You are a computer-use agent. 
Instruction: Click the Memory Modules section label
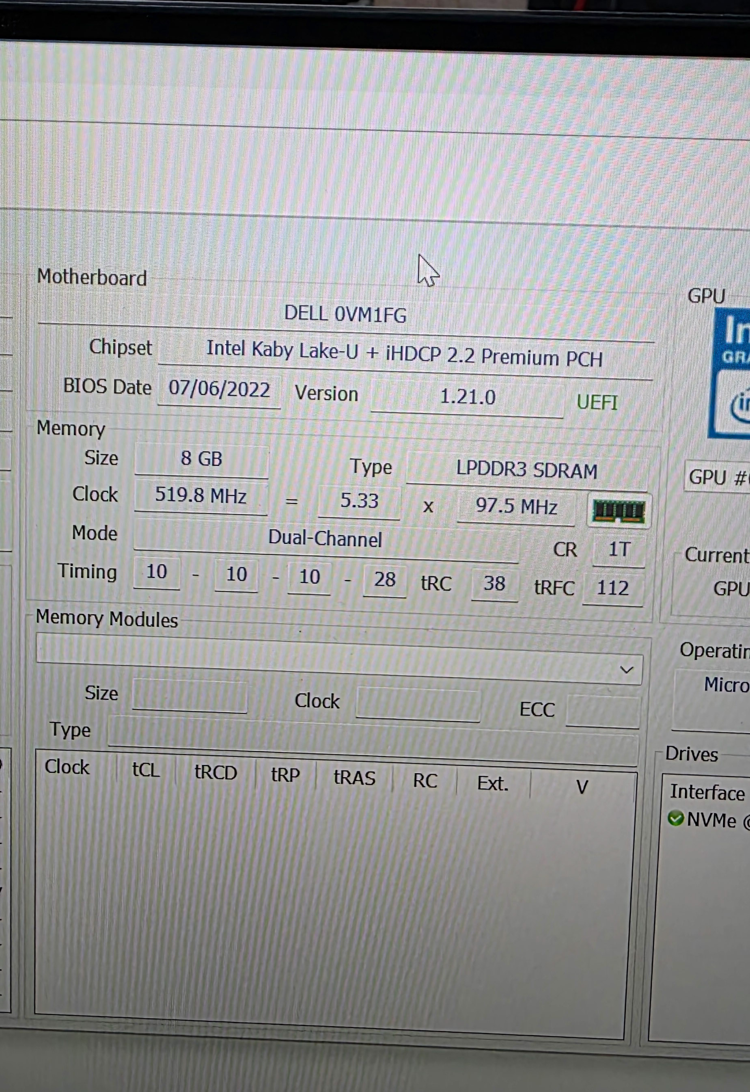point(107,618)
